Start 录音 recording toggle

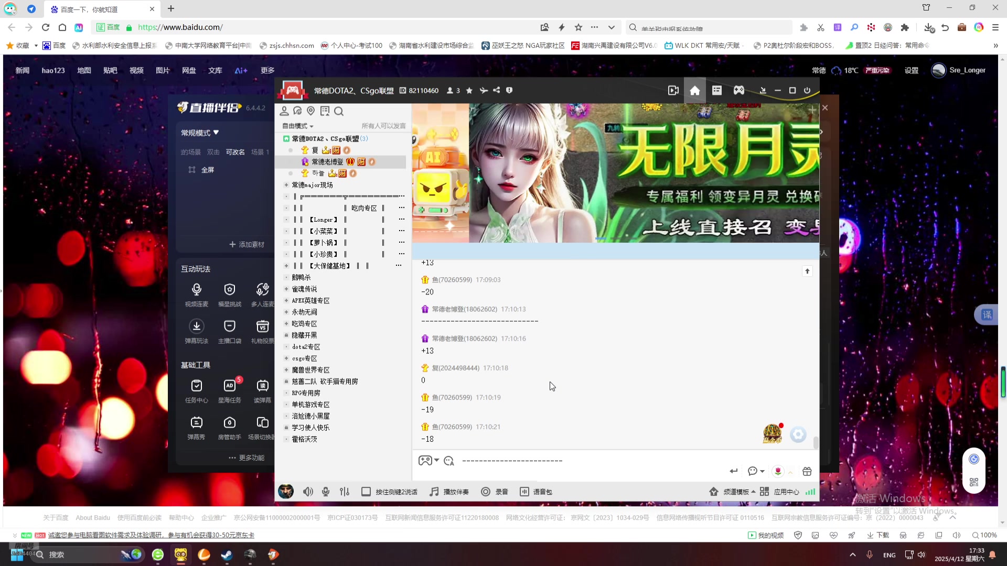pyautogui.click(x=495, y=492)
